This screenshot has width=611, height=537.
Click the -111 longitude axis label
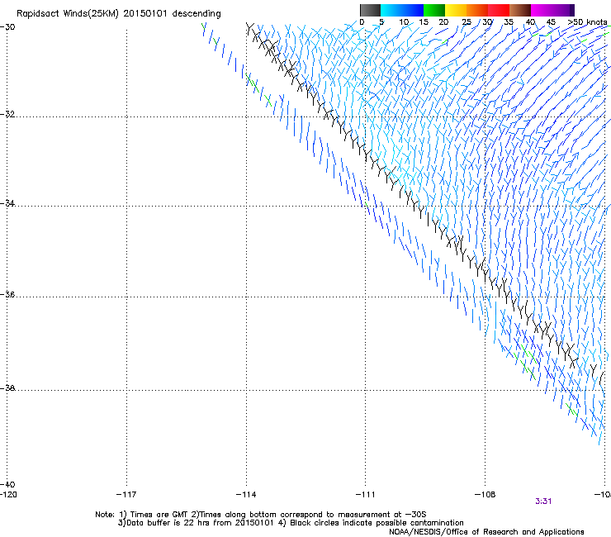tap(365, 495)
